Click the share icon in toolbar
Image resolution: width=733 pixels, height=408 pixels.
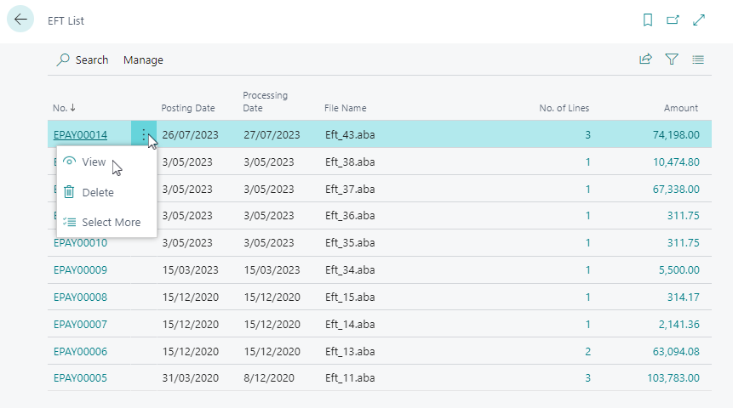point(646,59)
